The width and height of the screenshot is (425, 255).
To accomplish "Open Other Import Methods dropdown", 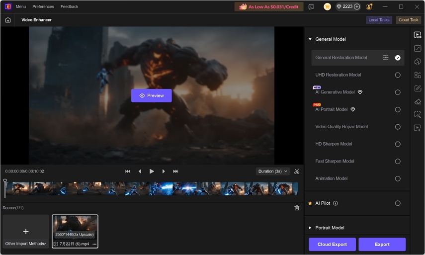I will click(x=26, y=244).
